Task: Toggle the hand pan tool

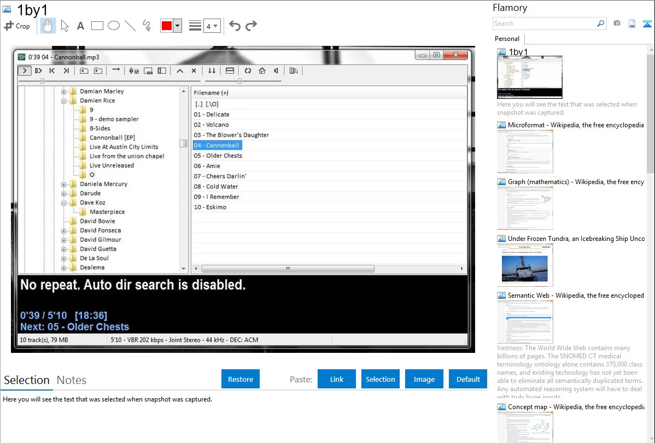Action: pyautogui.click(x=48, y=26)
